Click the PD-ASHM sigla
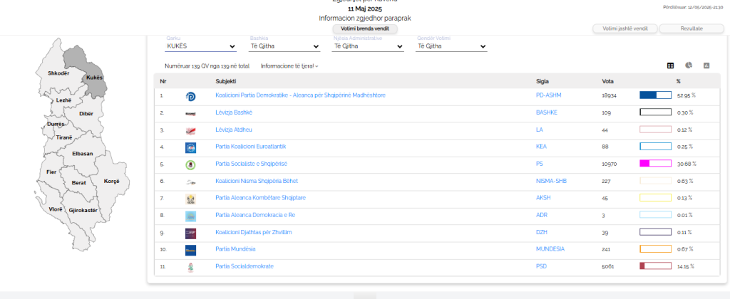Viewport: 730px width, 299px height. 549,95
